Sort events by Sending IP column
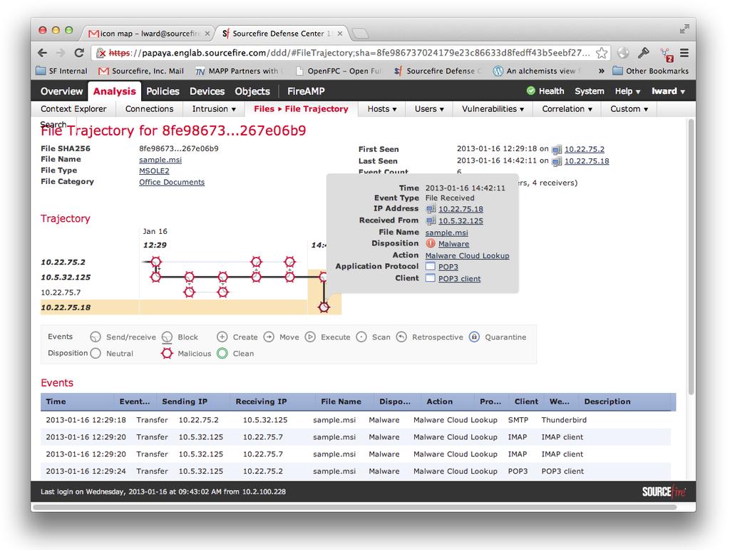Screen dimensions: 730x550 tap(185, 402)
